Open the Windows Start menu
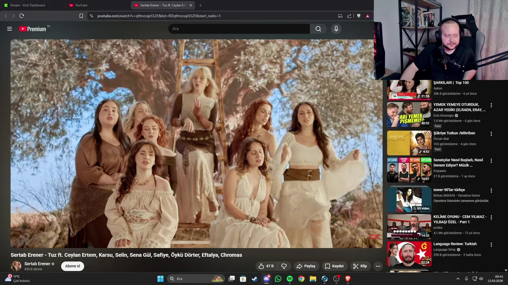This screenshot has height=285, width=508. [160, 279]
